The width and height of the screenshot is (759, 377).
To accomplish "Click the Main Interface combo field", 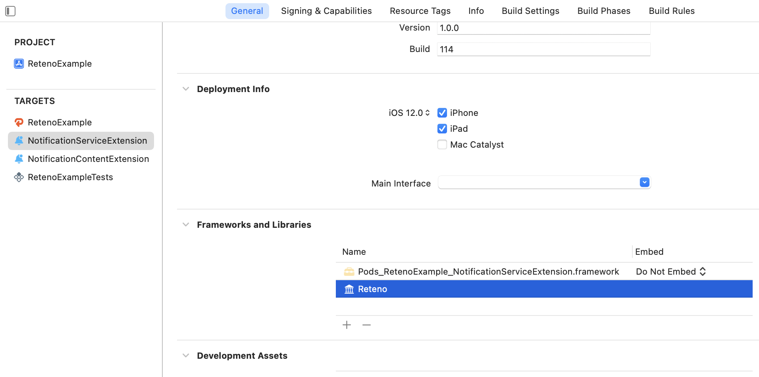I will coord(544,183).
